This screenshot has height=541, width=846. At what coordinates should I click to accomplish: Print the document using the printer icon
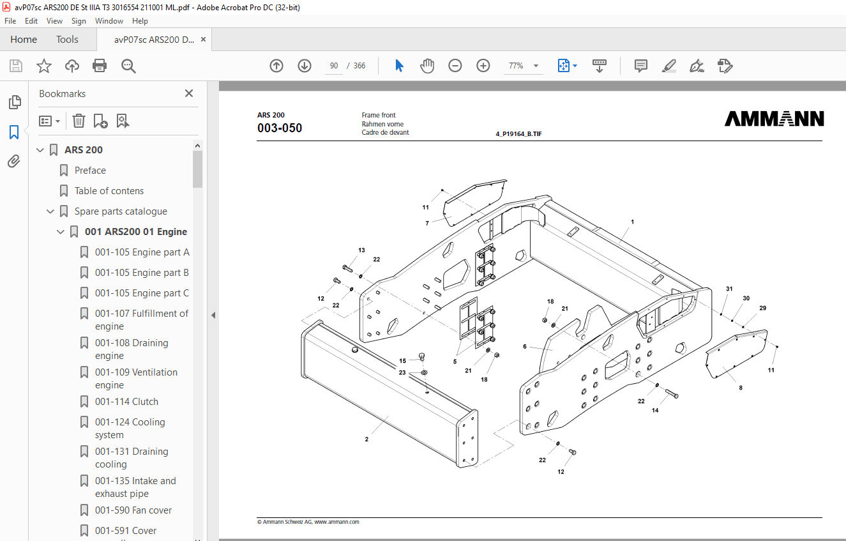100,66
